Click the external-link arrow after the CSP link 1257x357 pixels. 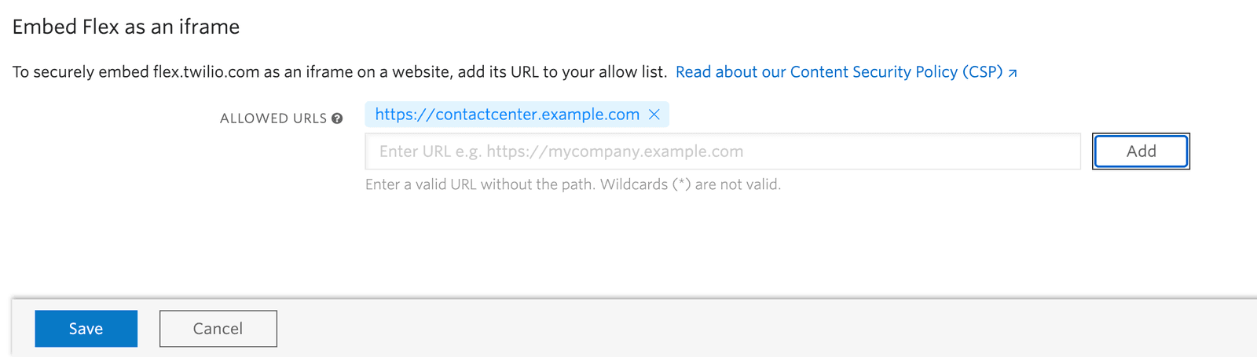pos(1013,73)
